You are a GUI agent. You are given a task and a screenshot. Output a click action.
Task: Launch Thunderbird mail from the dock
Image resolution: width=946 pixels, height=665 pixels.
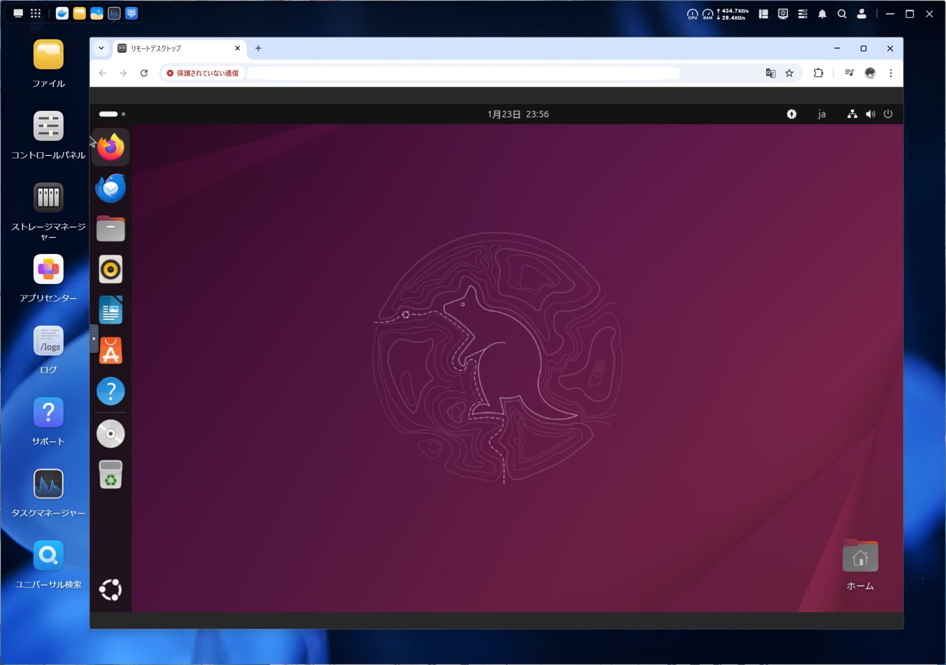click(x=110, y=188)
